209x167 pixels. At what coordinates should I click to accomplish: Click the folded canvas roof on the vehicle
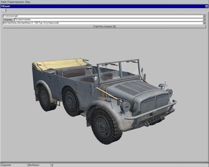[61, 63]
